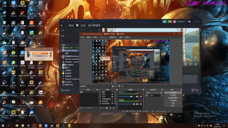Viewport: 228px width, 128px height.
Task: Mute the 麦克风/Aux audio channel
Action: click(x=137, y=97)
